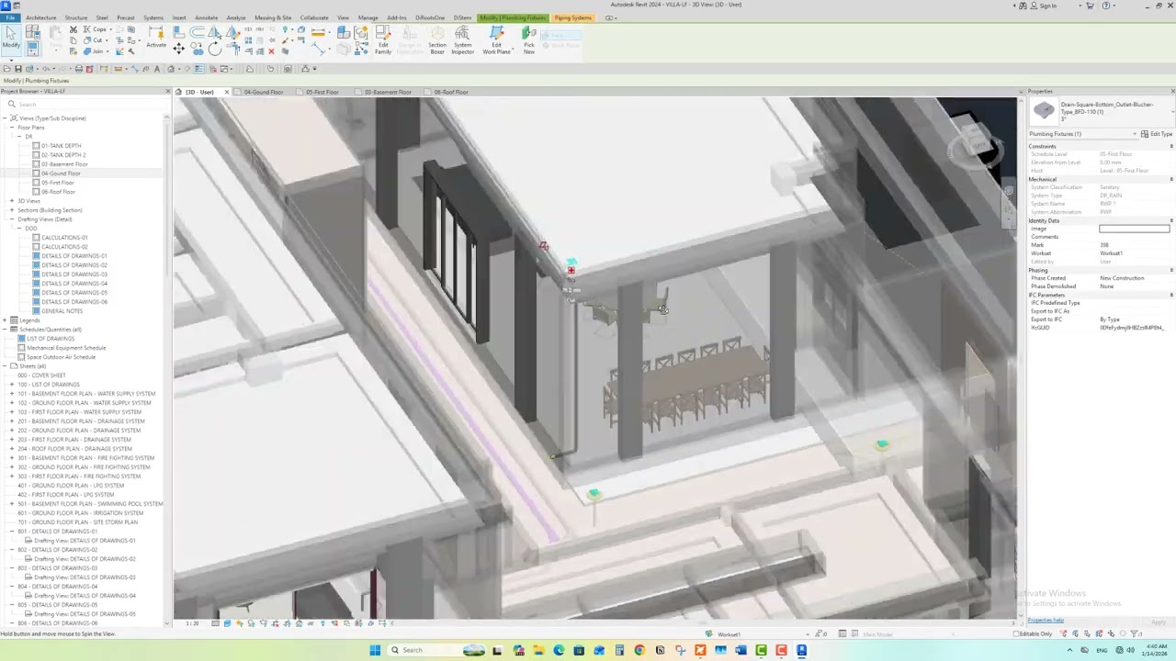The width and height of the screenshot is (1176, 661).
Task: Click the Comments property input field
Action: tap(1135, 237)
